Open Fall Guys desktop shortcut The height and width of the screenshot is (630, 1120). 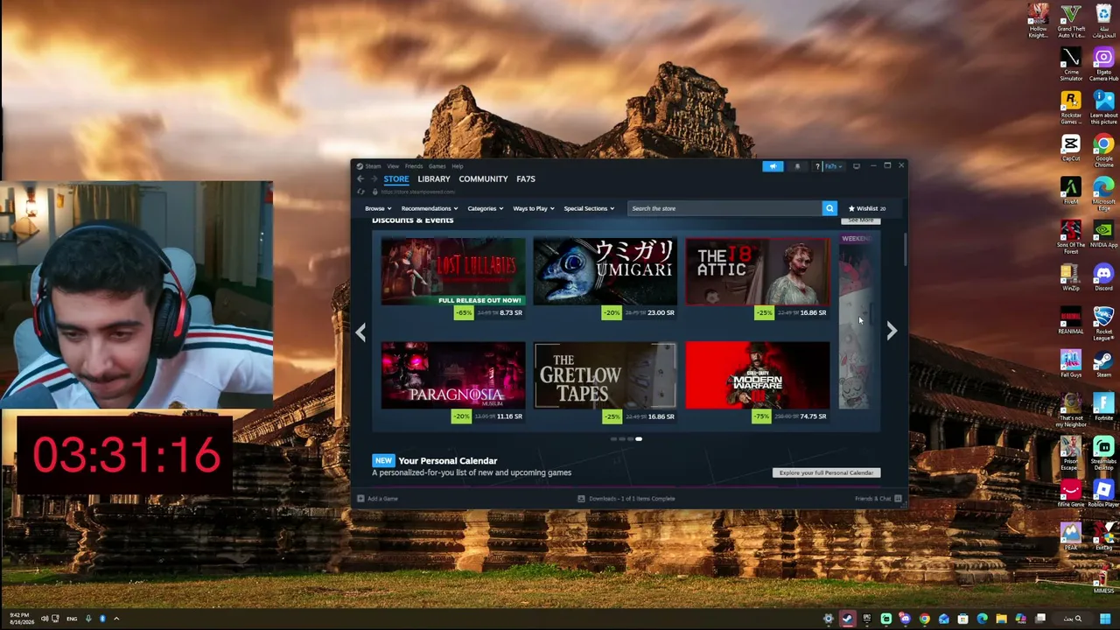tap(1071, 363)
